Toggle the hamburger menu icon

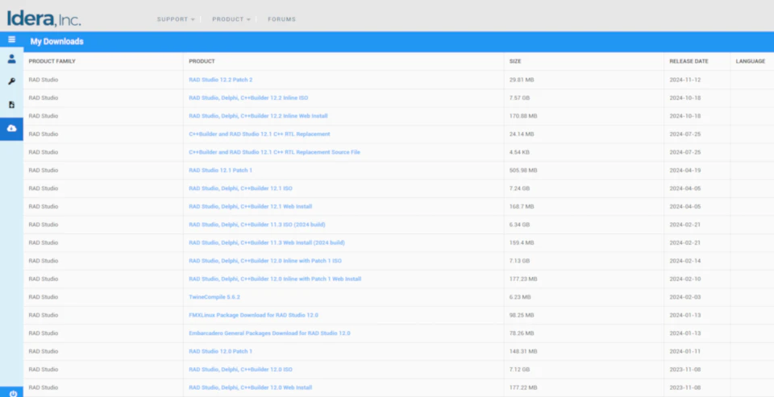[x=11, y=39]
